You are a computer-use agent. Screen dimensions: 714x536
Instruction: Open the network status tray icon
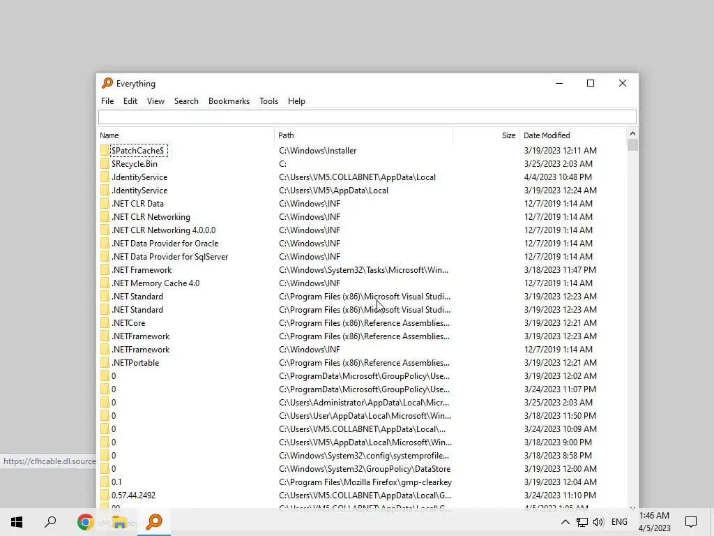(582, 522)
